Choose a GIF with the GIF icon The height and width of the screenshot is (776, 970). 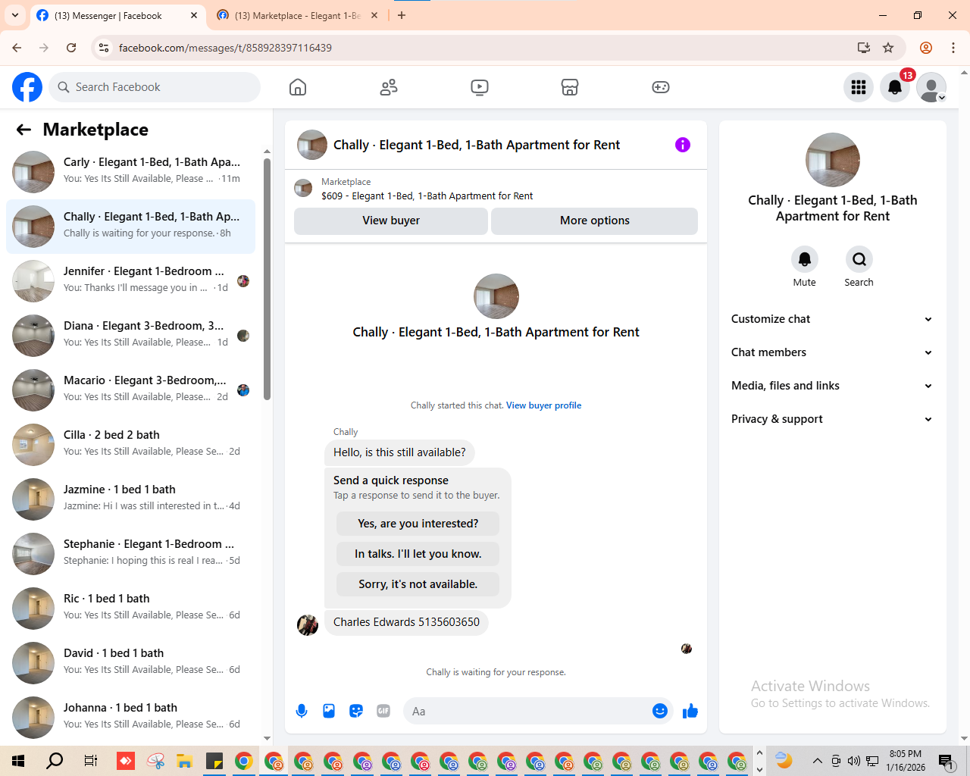[383, 711]
